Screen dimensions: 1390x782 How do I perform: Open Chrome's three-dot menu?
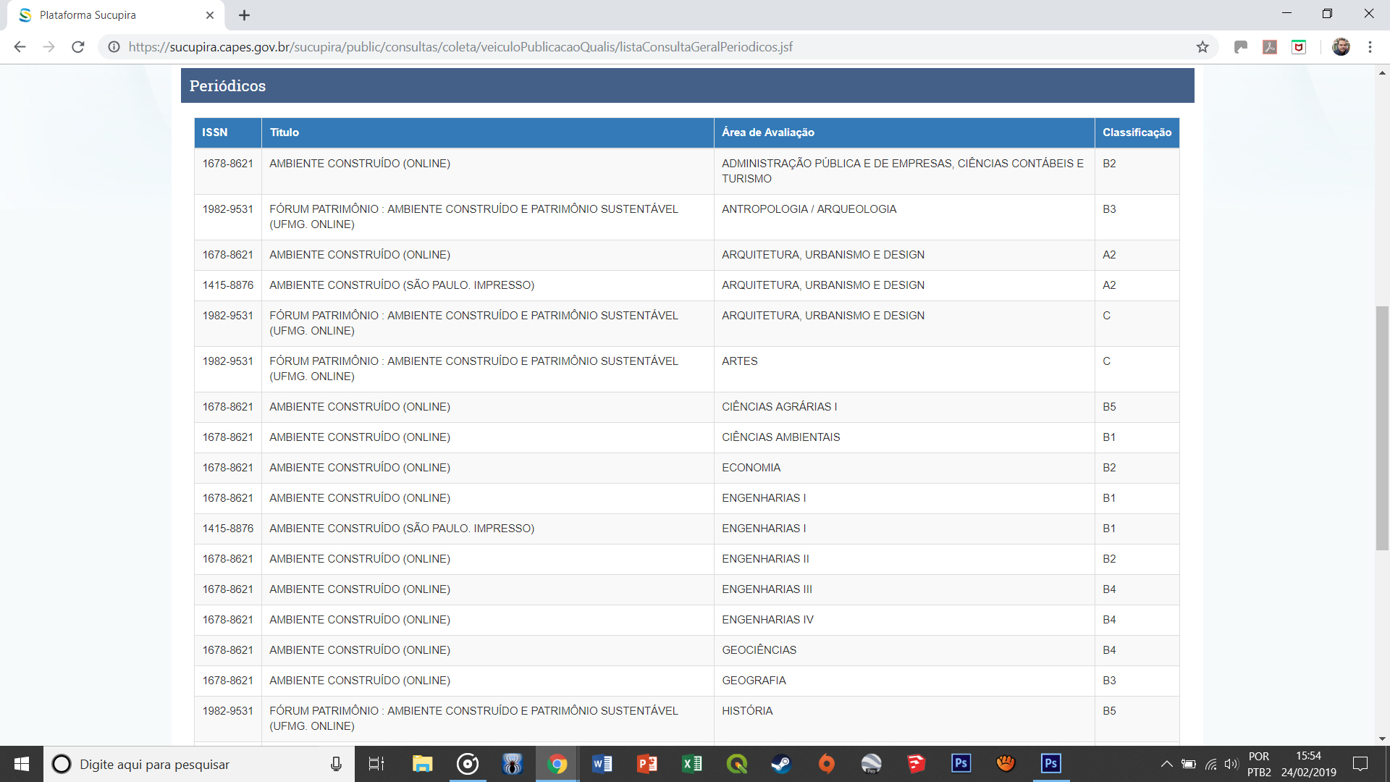[x=1370, y=47]
